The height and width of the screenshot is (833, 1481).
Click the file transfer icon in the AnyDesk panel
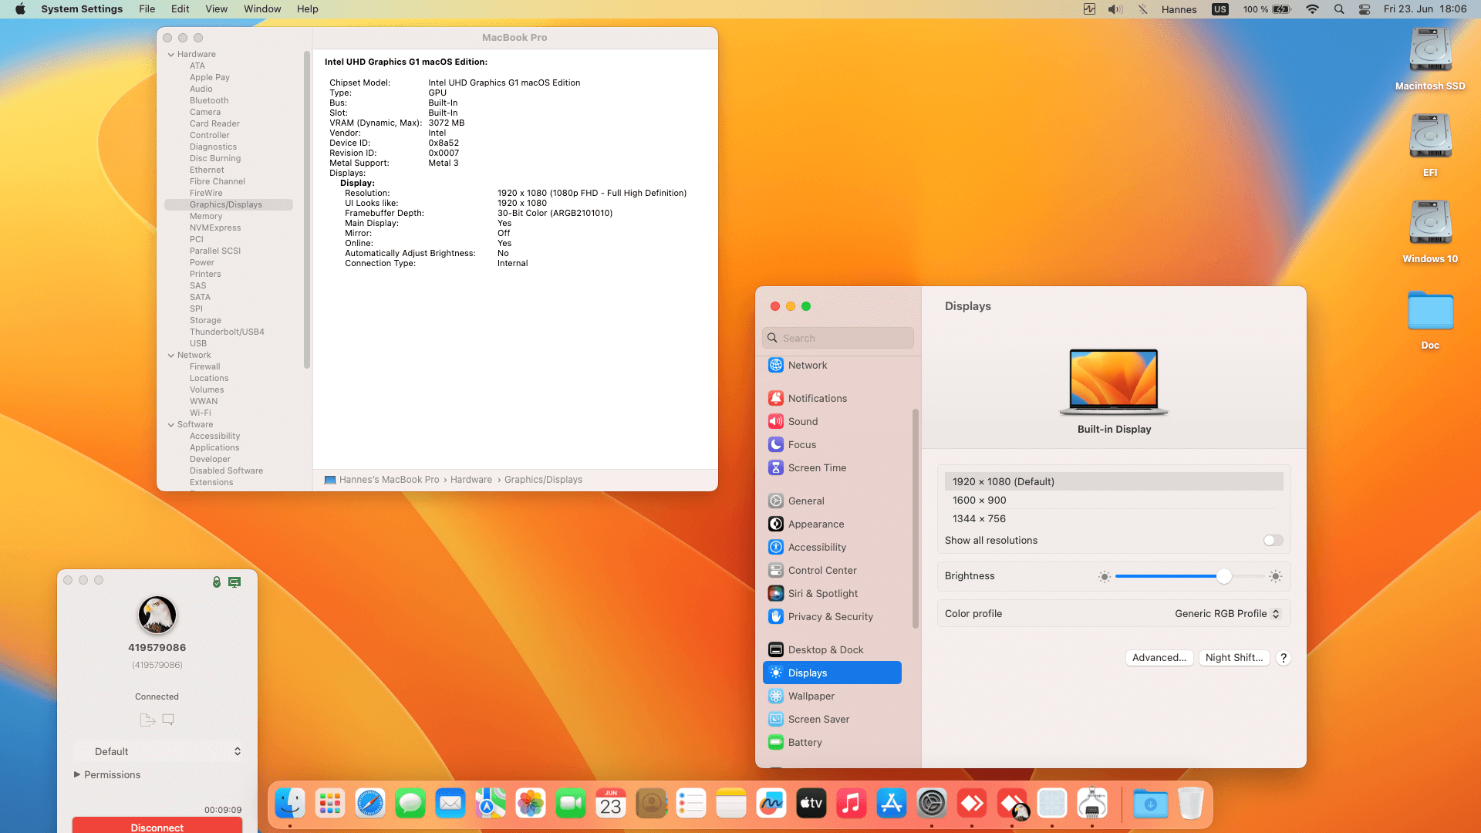coord(147,720)
